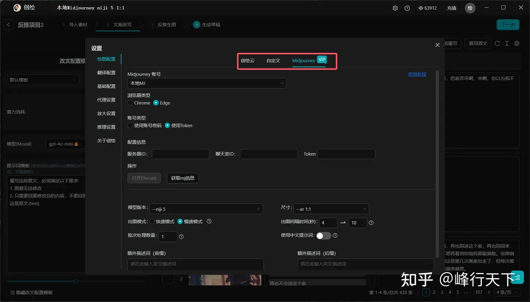This screenshot has height=302, width=530.
Task: Switch to 自定义 tab
Action: tap(273, 61)
